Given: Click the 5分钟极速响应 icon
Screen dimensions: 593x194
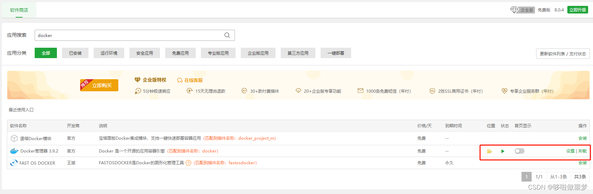Looking at the screenshot, I should [138, 91].
